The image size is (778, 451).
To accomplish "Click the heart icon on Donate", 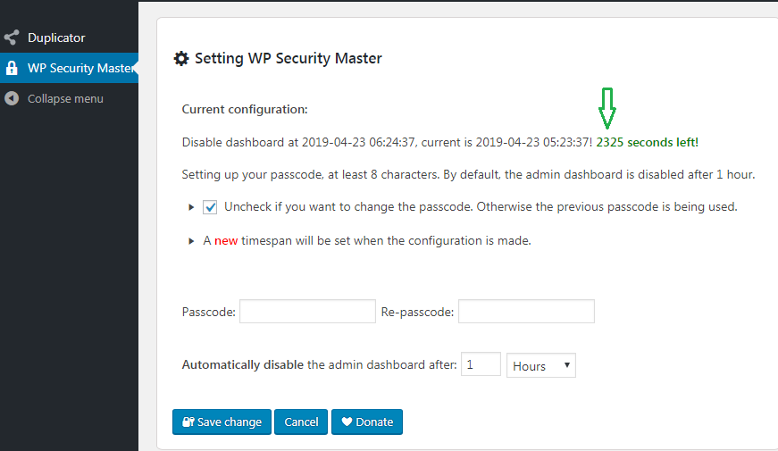I will (x=346, y=422).
